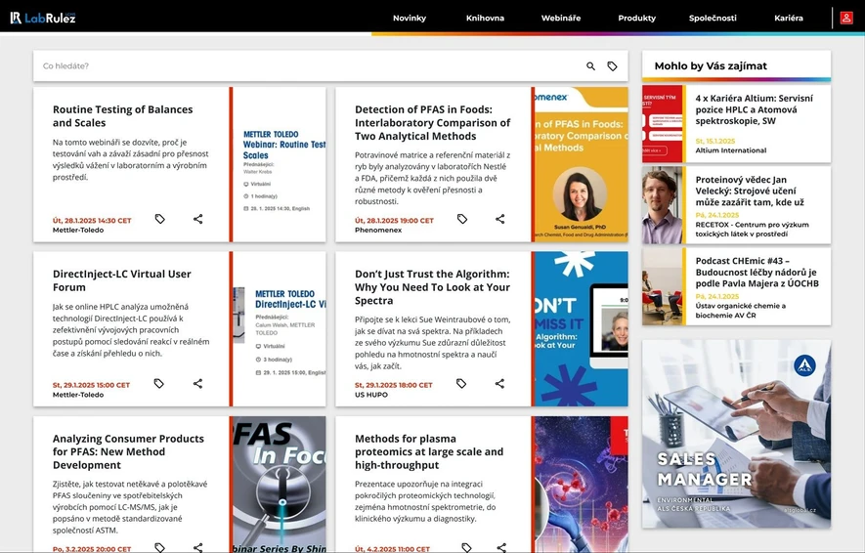Open 'Proteinový vědec Jan Velecký' sidebar article
Viewport: 865px width, 553px height.
coord(749,191)
